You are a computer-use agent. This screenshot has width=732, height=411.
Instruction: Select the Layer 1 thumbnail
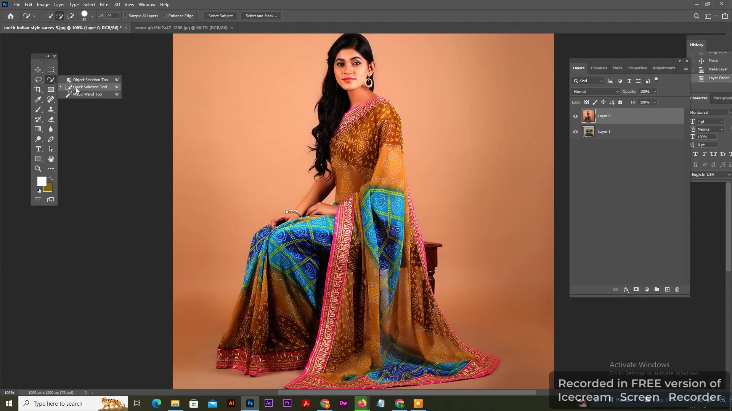pos(589,132)
